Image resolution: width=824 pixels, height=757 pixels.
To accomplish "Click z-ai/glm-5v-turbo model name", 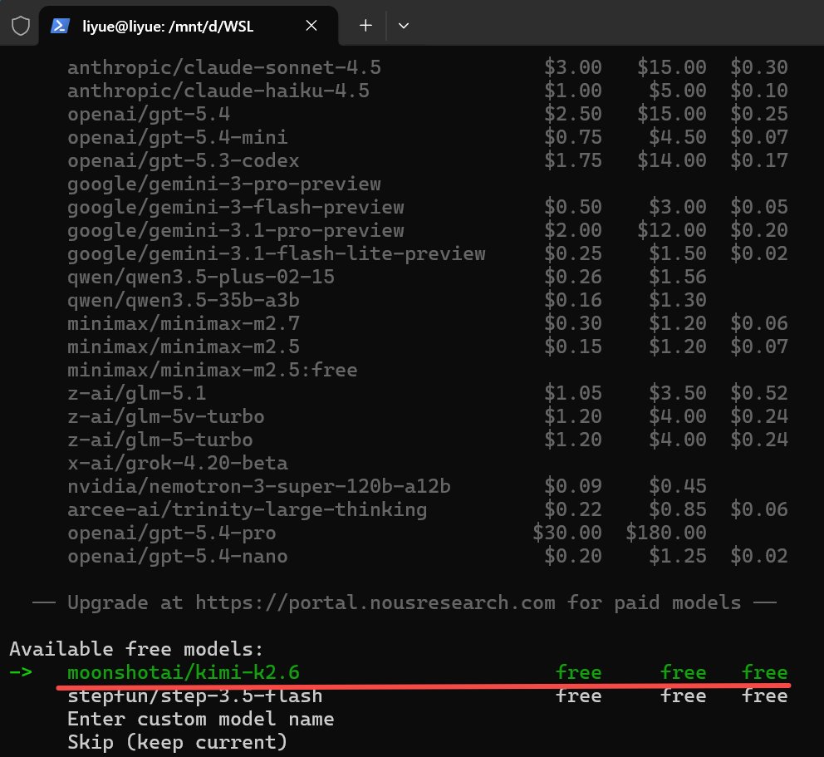I will pos(165,416).
